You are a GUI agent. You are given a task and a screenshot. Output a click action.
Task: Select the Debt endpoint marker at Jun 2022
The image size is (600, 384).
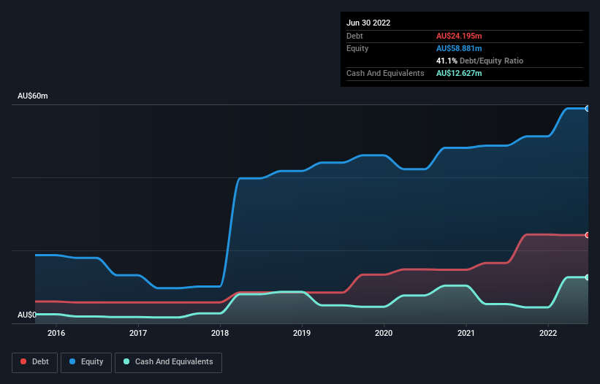coord(588,235)
